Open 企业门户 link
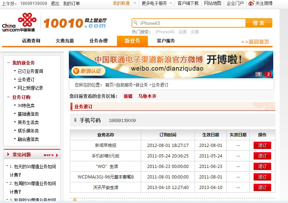 [235, 3]
